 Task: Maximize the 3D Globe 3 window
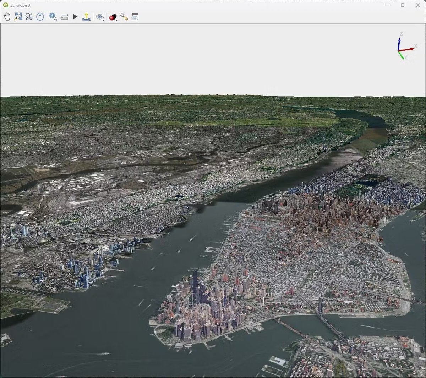403,5
